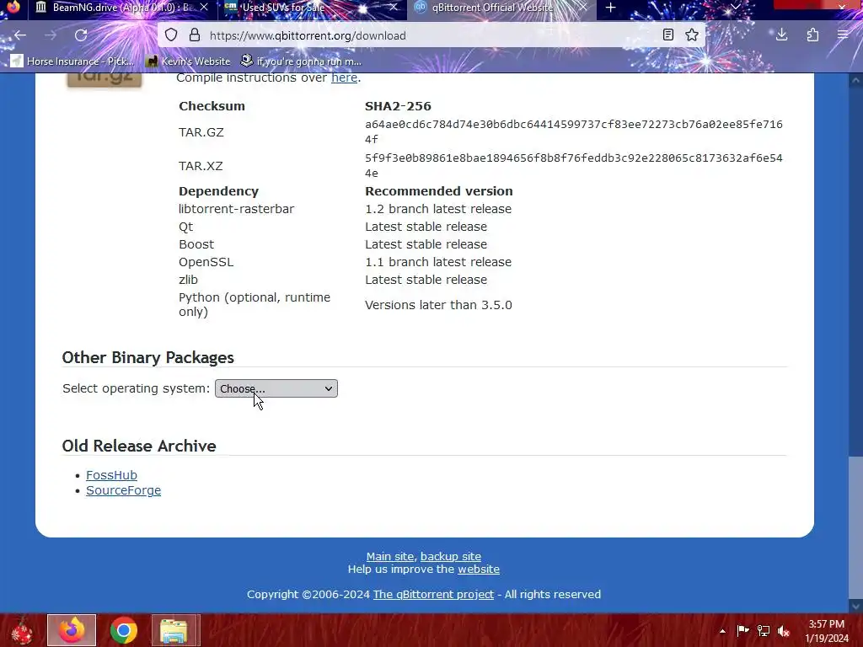The height and width of the screenshot is (647, 863).
Task: Follow the backup site link
Action: (x=450, y=556)
